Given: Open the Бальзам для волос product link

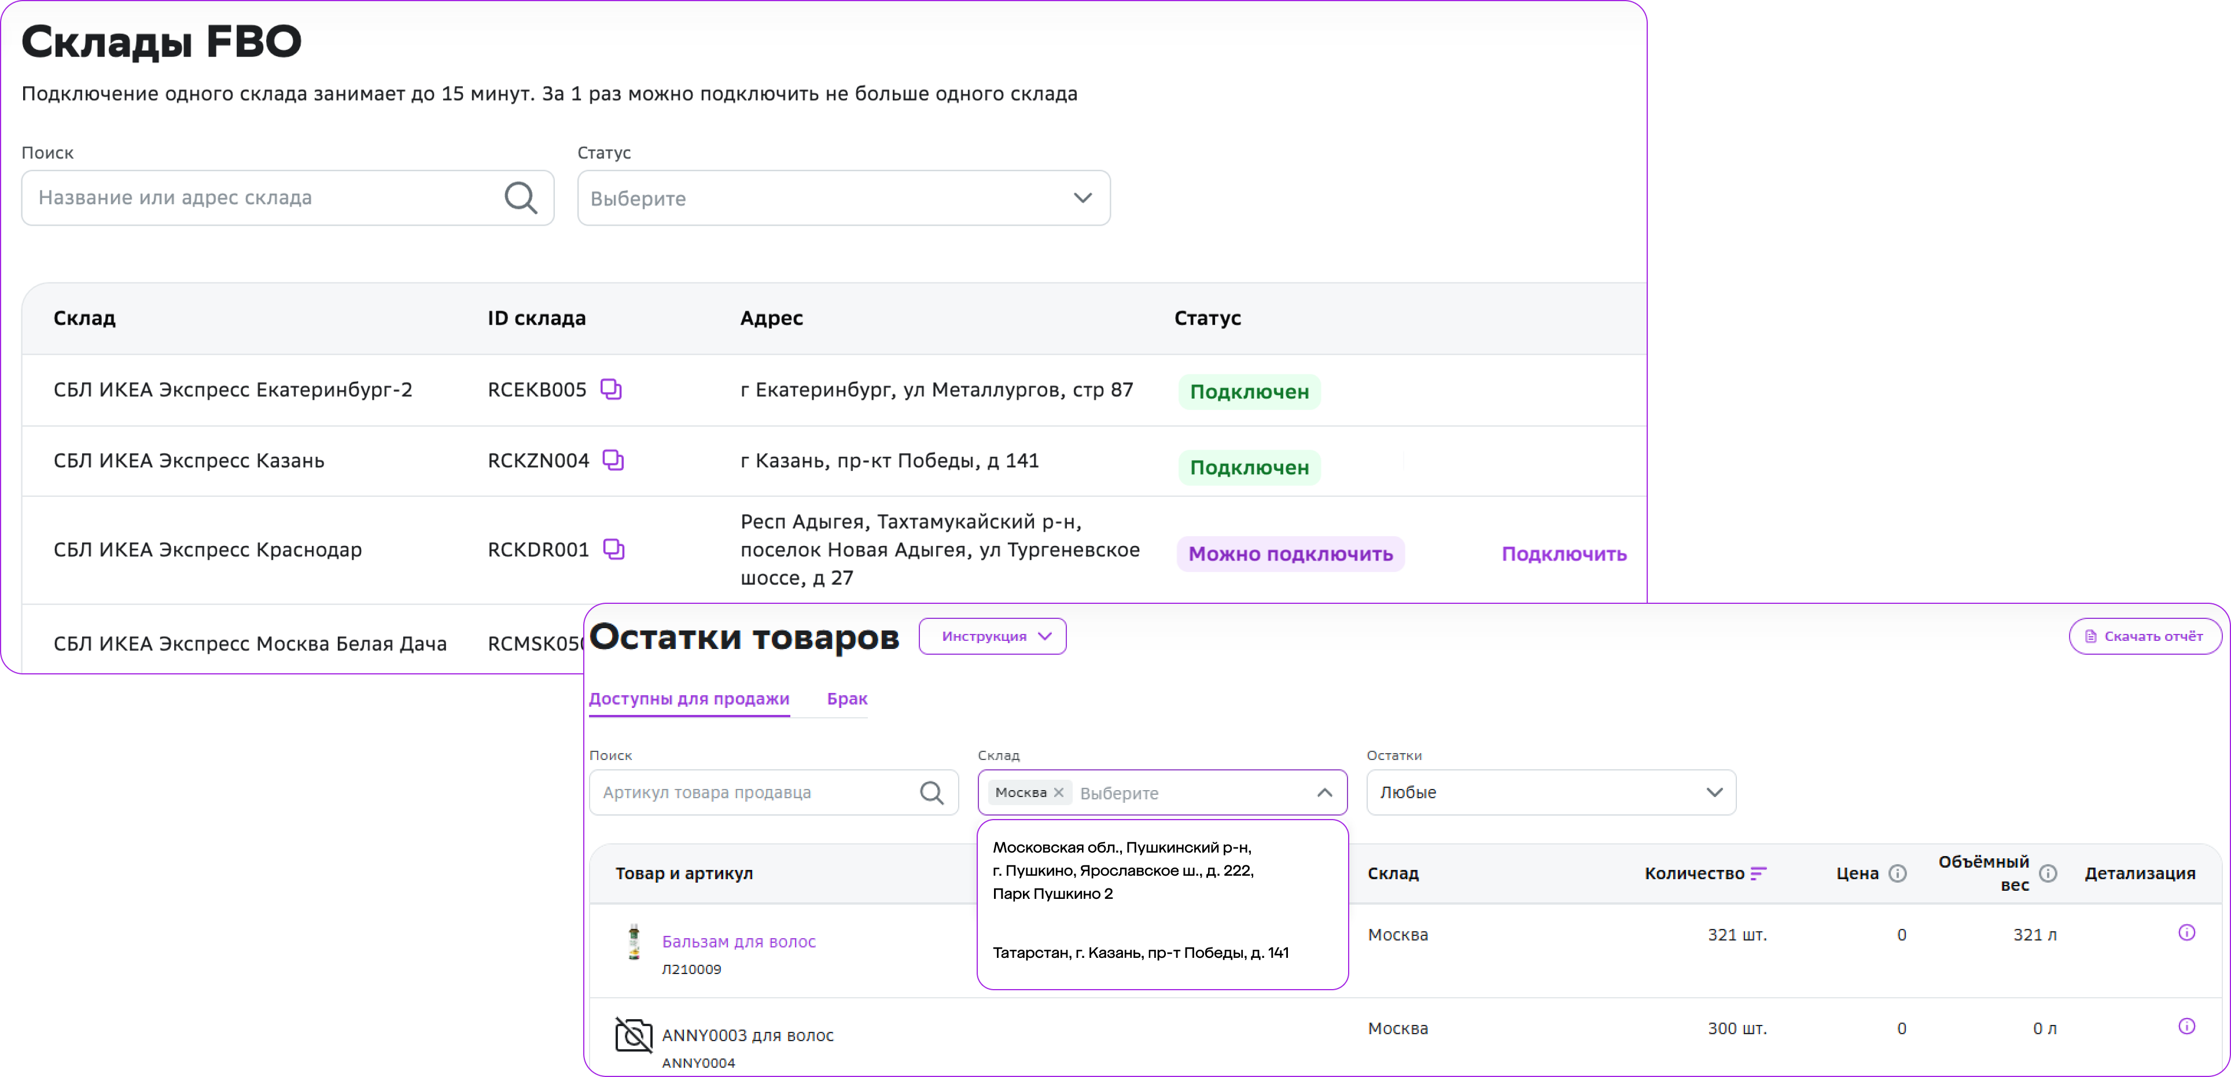Looking at the screenshot, I should tap(739, 941).
